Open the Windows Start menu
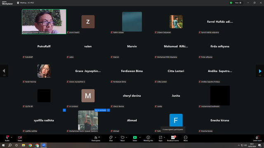264x148 pixels. pos(3,145)
